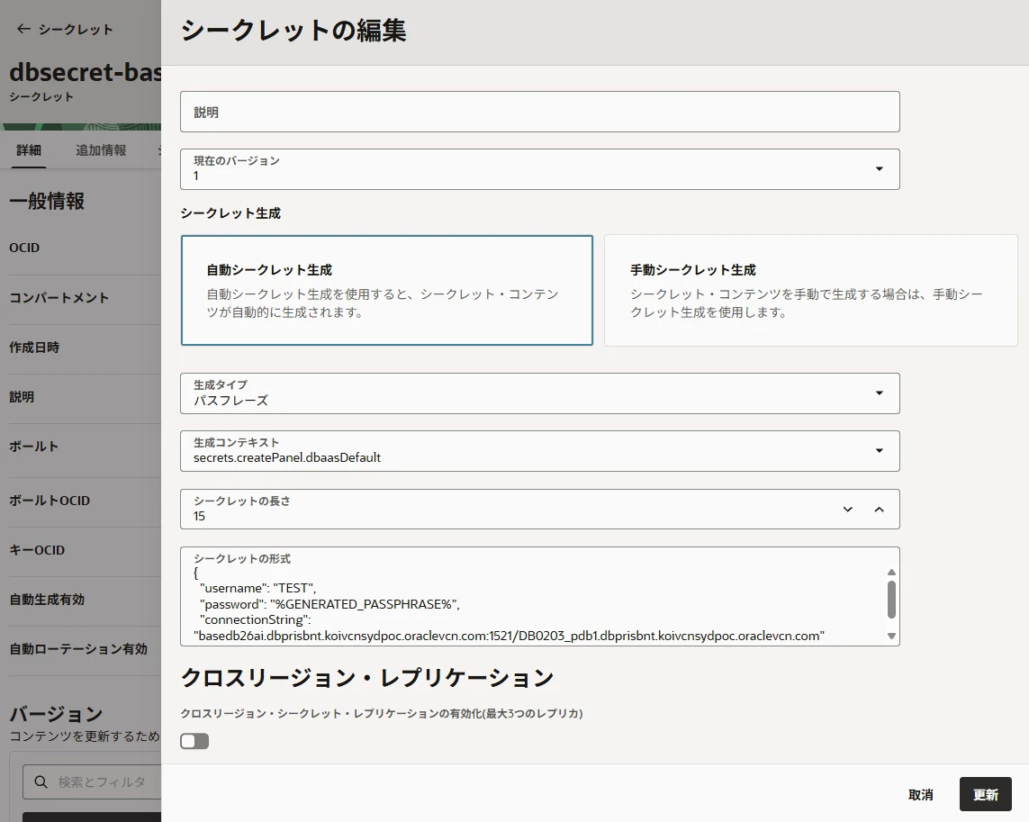Viewport: 1029px width, 822px height.
Task: Click the クロスリージョン・シークレット・レプリケーションの有効化 label
Action: 382,713
